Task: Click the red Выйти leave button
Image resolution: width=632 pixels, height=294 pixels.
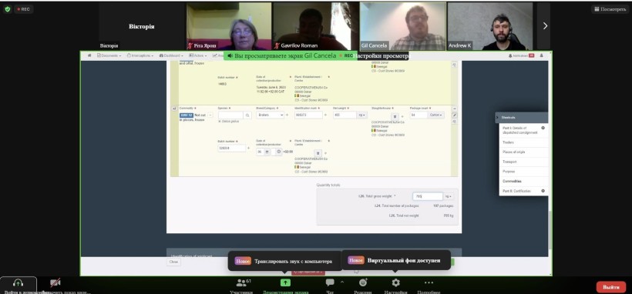Action: tap(611, 287)
